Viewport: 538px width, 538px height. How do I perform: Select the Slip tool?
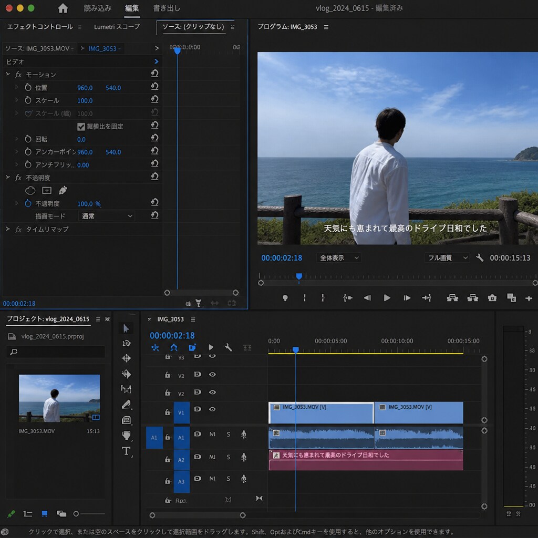(x=126, y=389)
